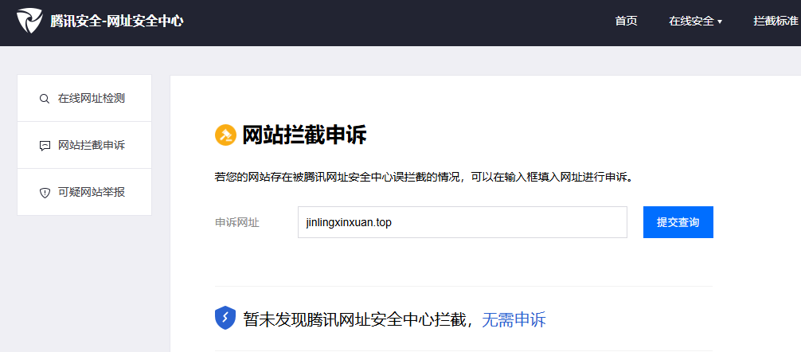Screen dimensions: 801x352
Task: Click the Tencent Security shield logo
Action: coord(29,21)
